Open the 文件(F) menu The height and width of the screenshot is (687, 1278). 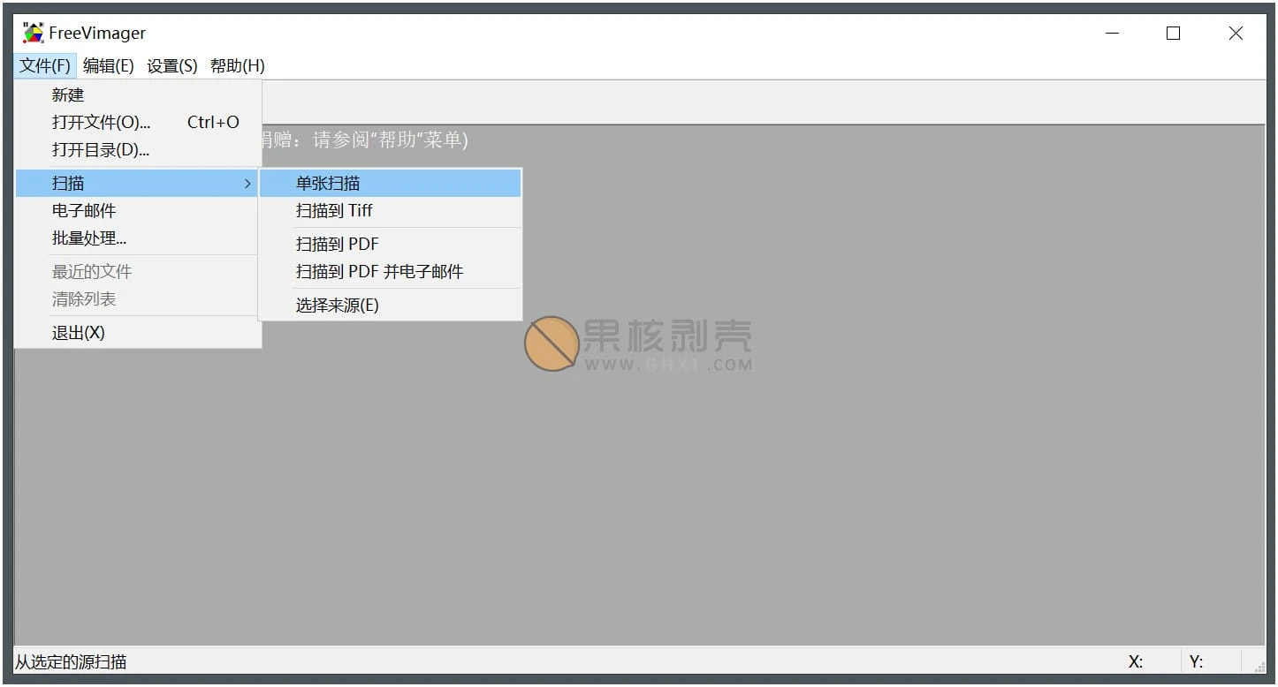click(x=45, y=65)
